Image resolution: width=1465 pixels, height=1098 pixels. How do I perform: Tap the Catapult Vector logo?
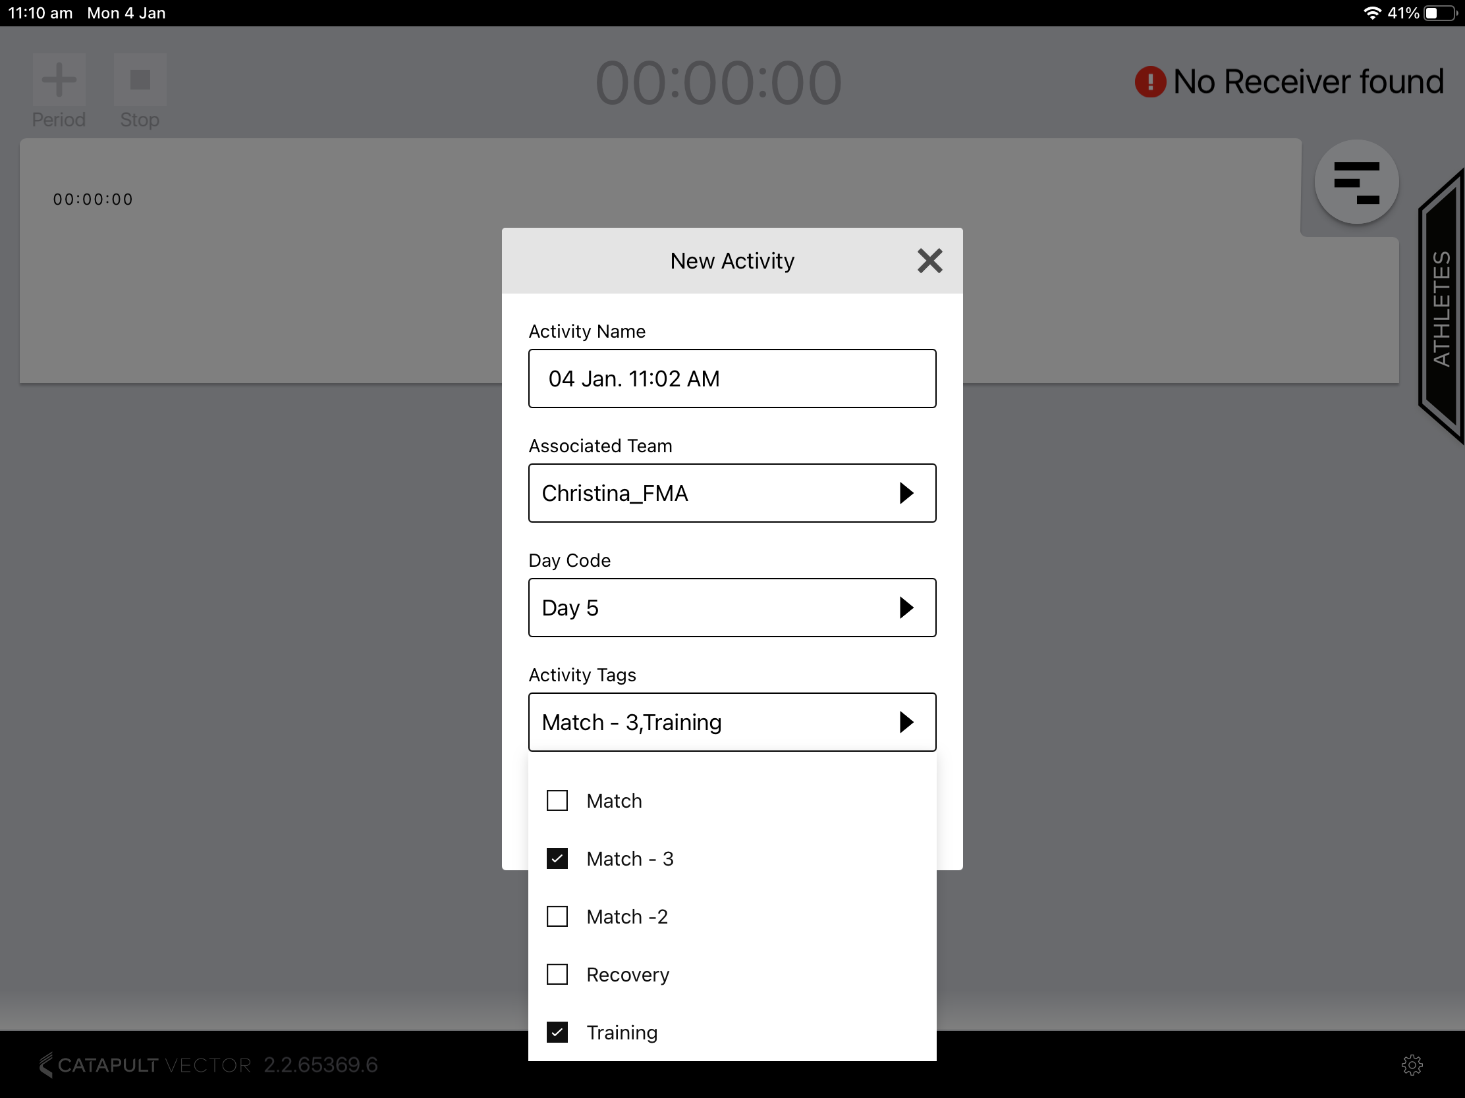tap(145, 1065)
